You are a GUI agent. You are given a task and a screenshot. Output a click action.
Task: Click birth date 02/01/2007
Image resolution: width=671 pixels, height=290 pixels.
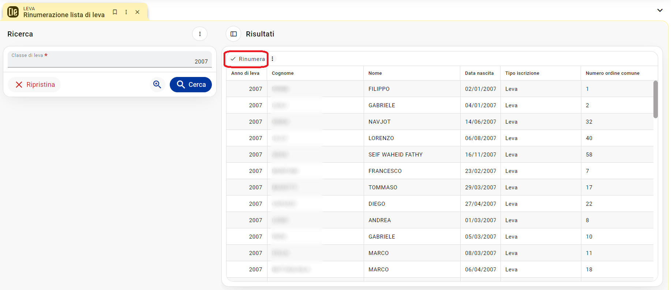tap(481, 89)
